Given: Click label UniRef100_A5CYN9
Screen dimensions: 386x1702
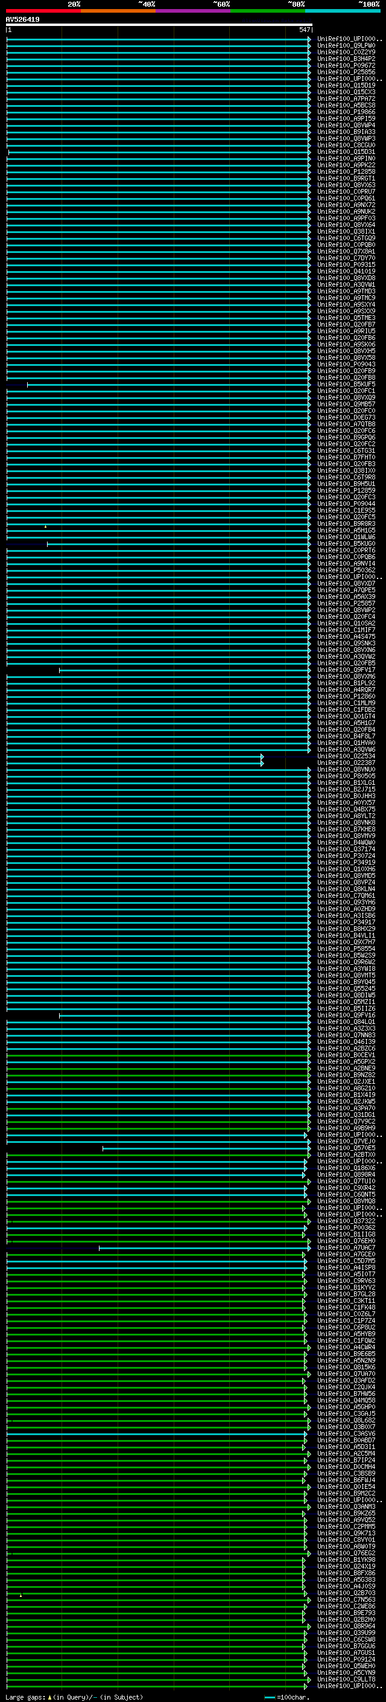Looking at the screenshot, I should (x=346, y=1672).
